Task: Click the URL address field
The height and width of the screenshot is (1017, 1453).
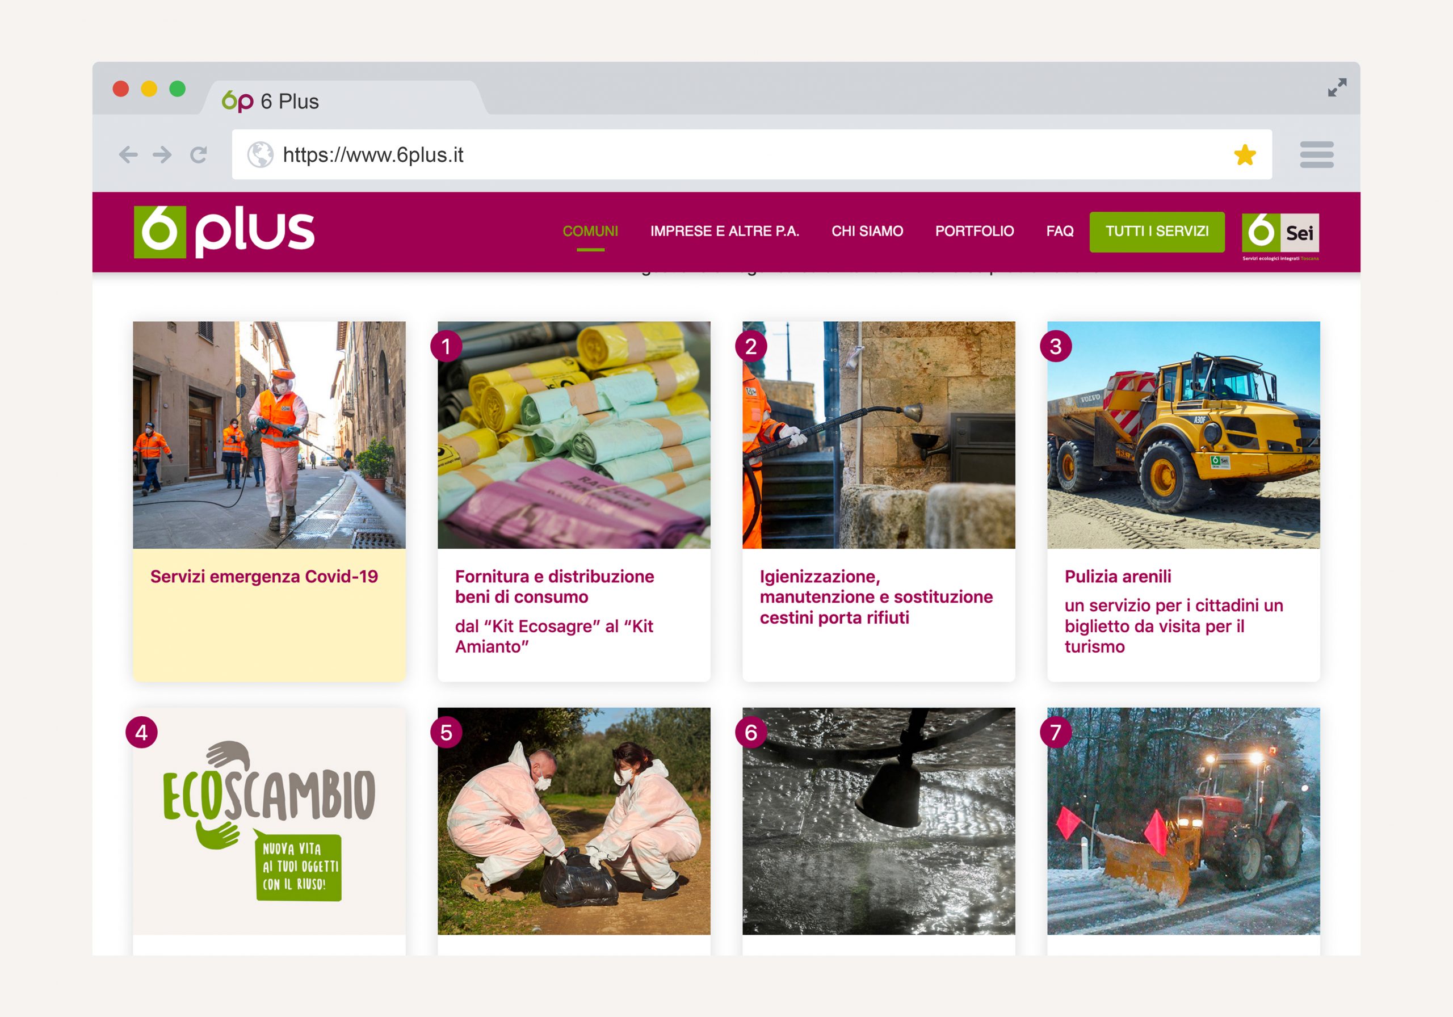Action: [752, 154]
